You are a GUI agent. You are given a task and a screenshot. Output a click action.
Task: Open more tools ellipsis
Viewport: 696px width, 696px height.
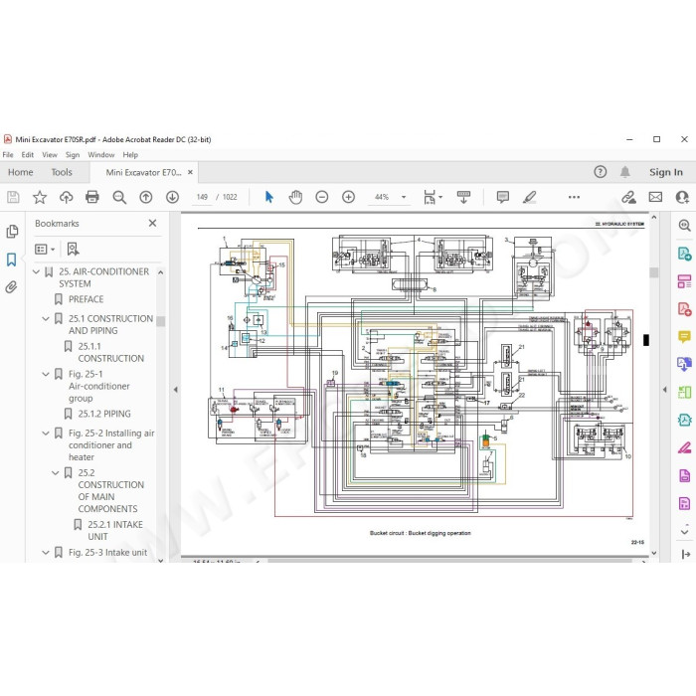[x=574, y=197]
